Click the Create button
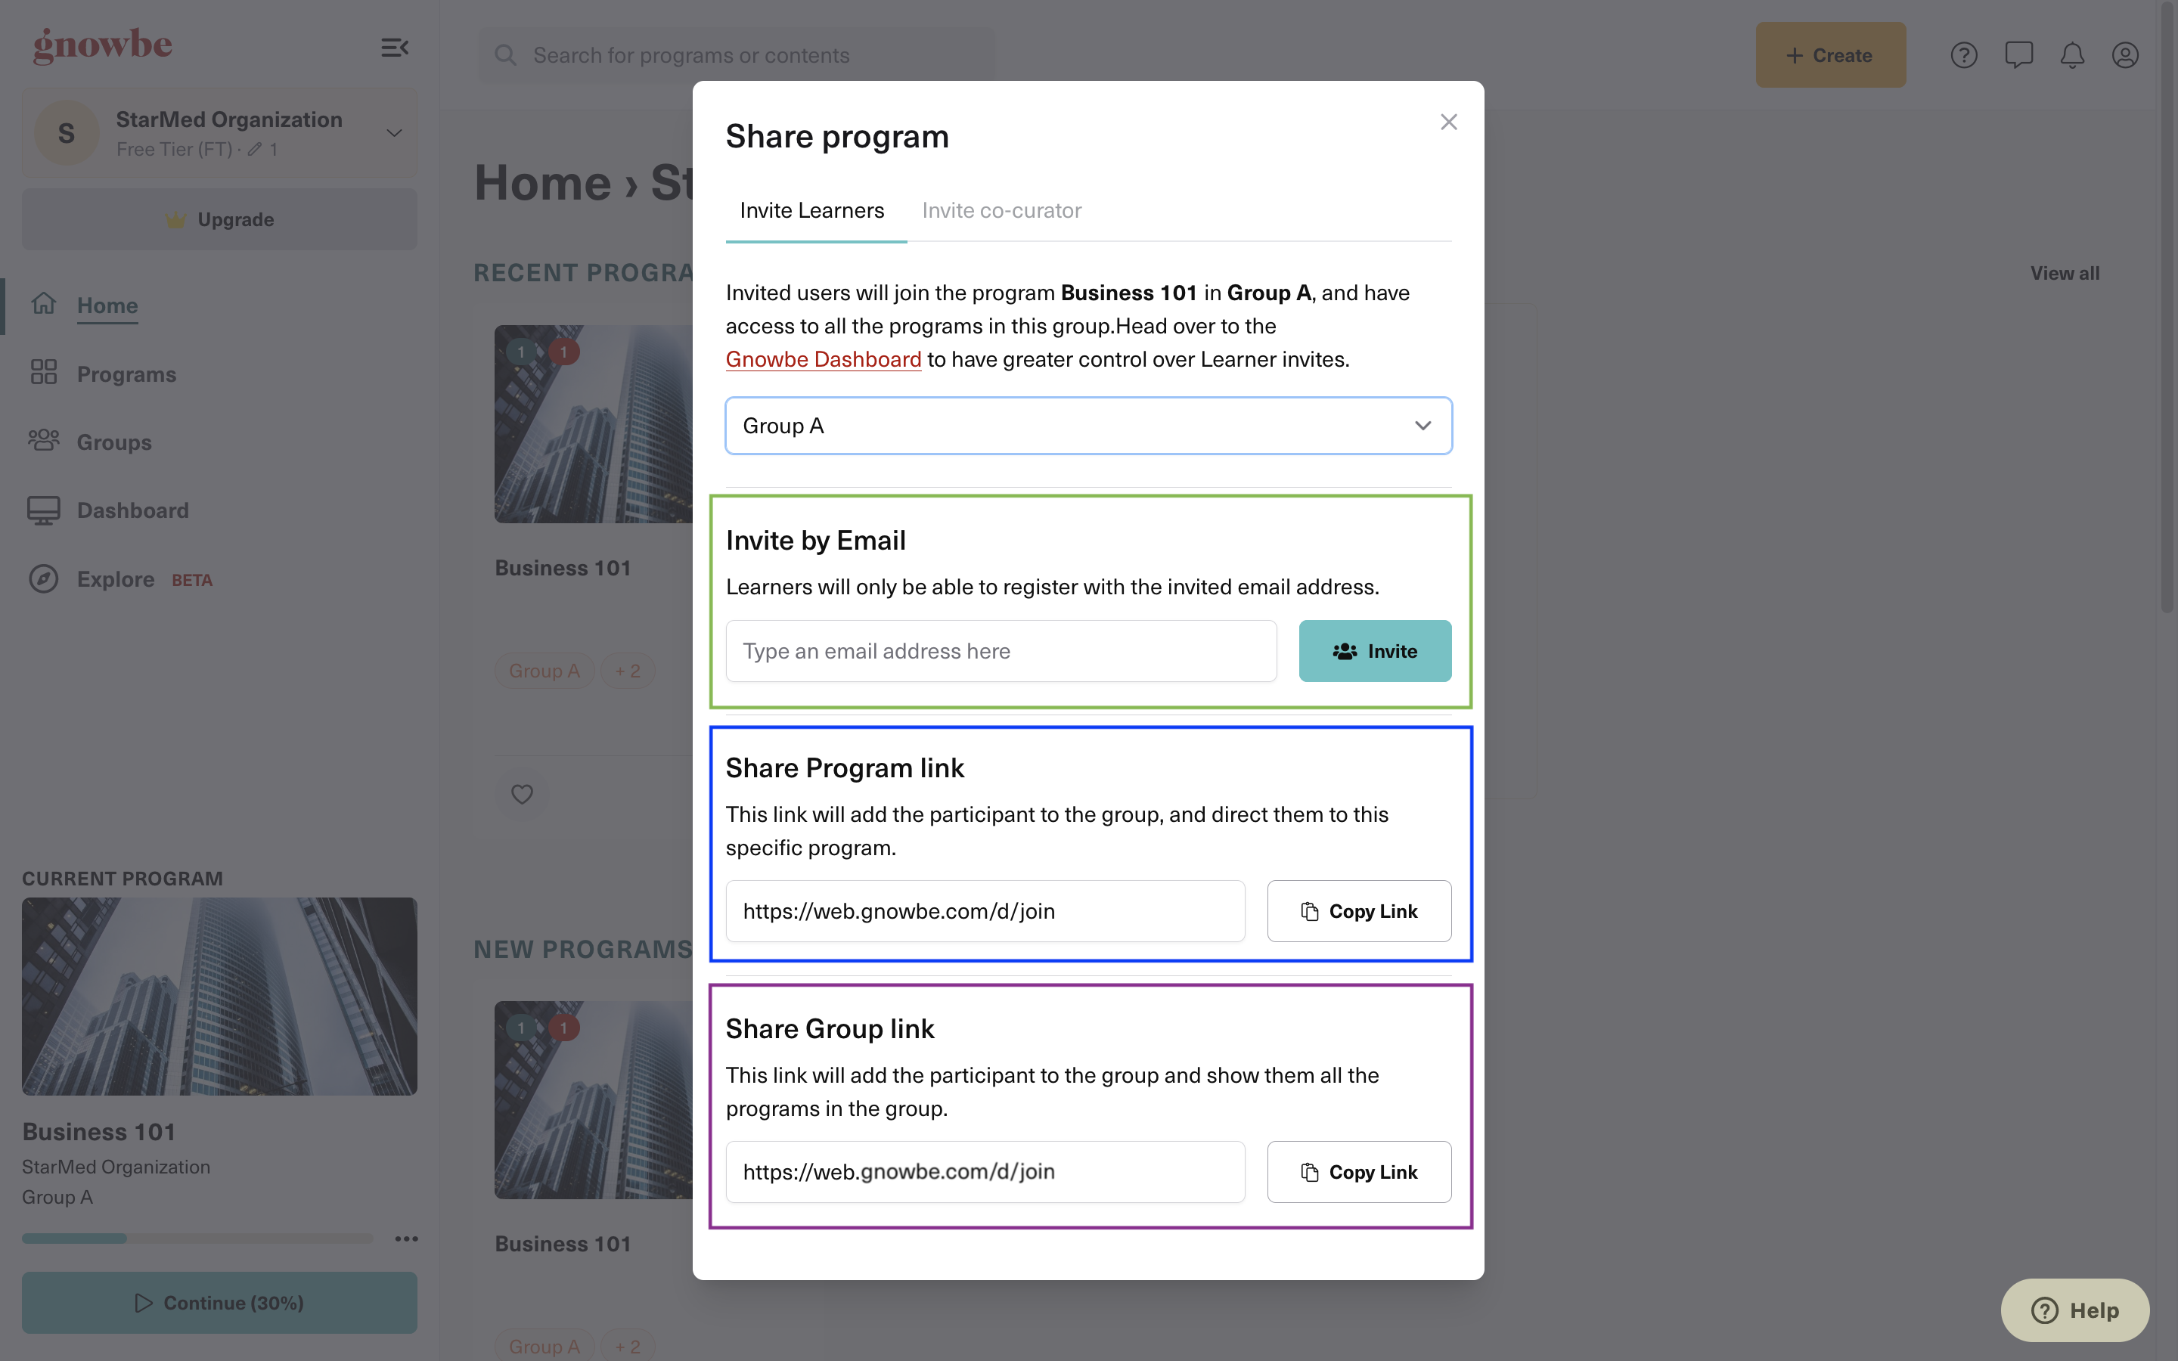Image resolution: width=2178 pixels, height=1361 pixels. coord(1829,55)
